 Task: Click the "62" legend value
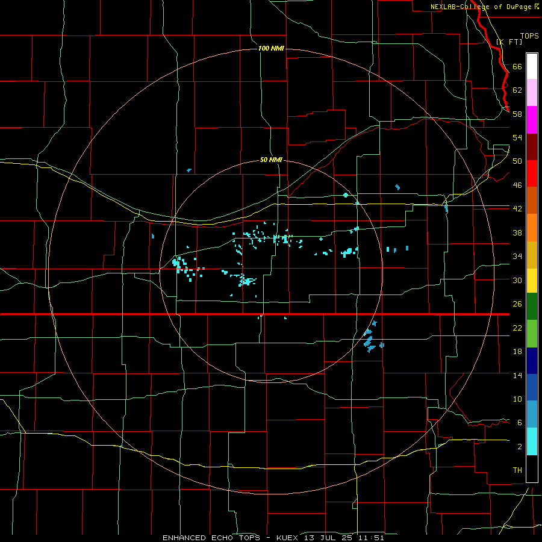[517, 90]
